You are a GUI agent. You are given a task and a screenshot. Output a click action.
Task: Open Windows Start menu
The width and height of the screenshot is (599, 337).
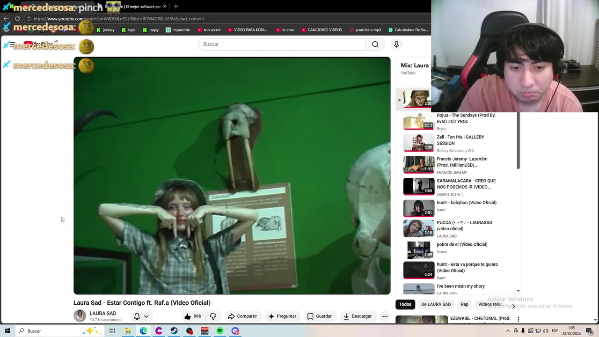pos(7,331)
